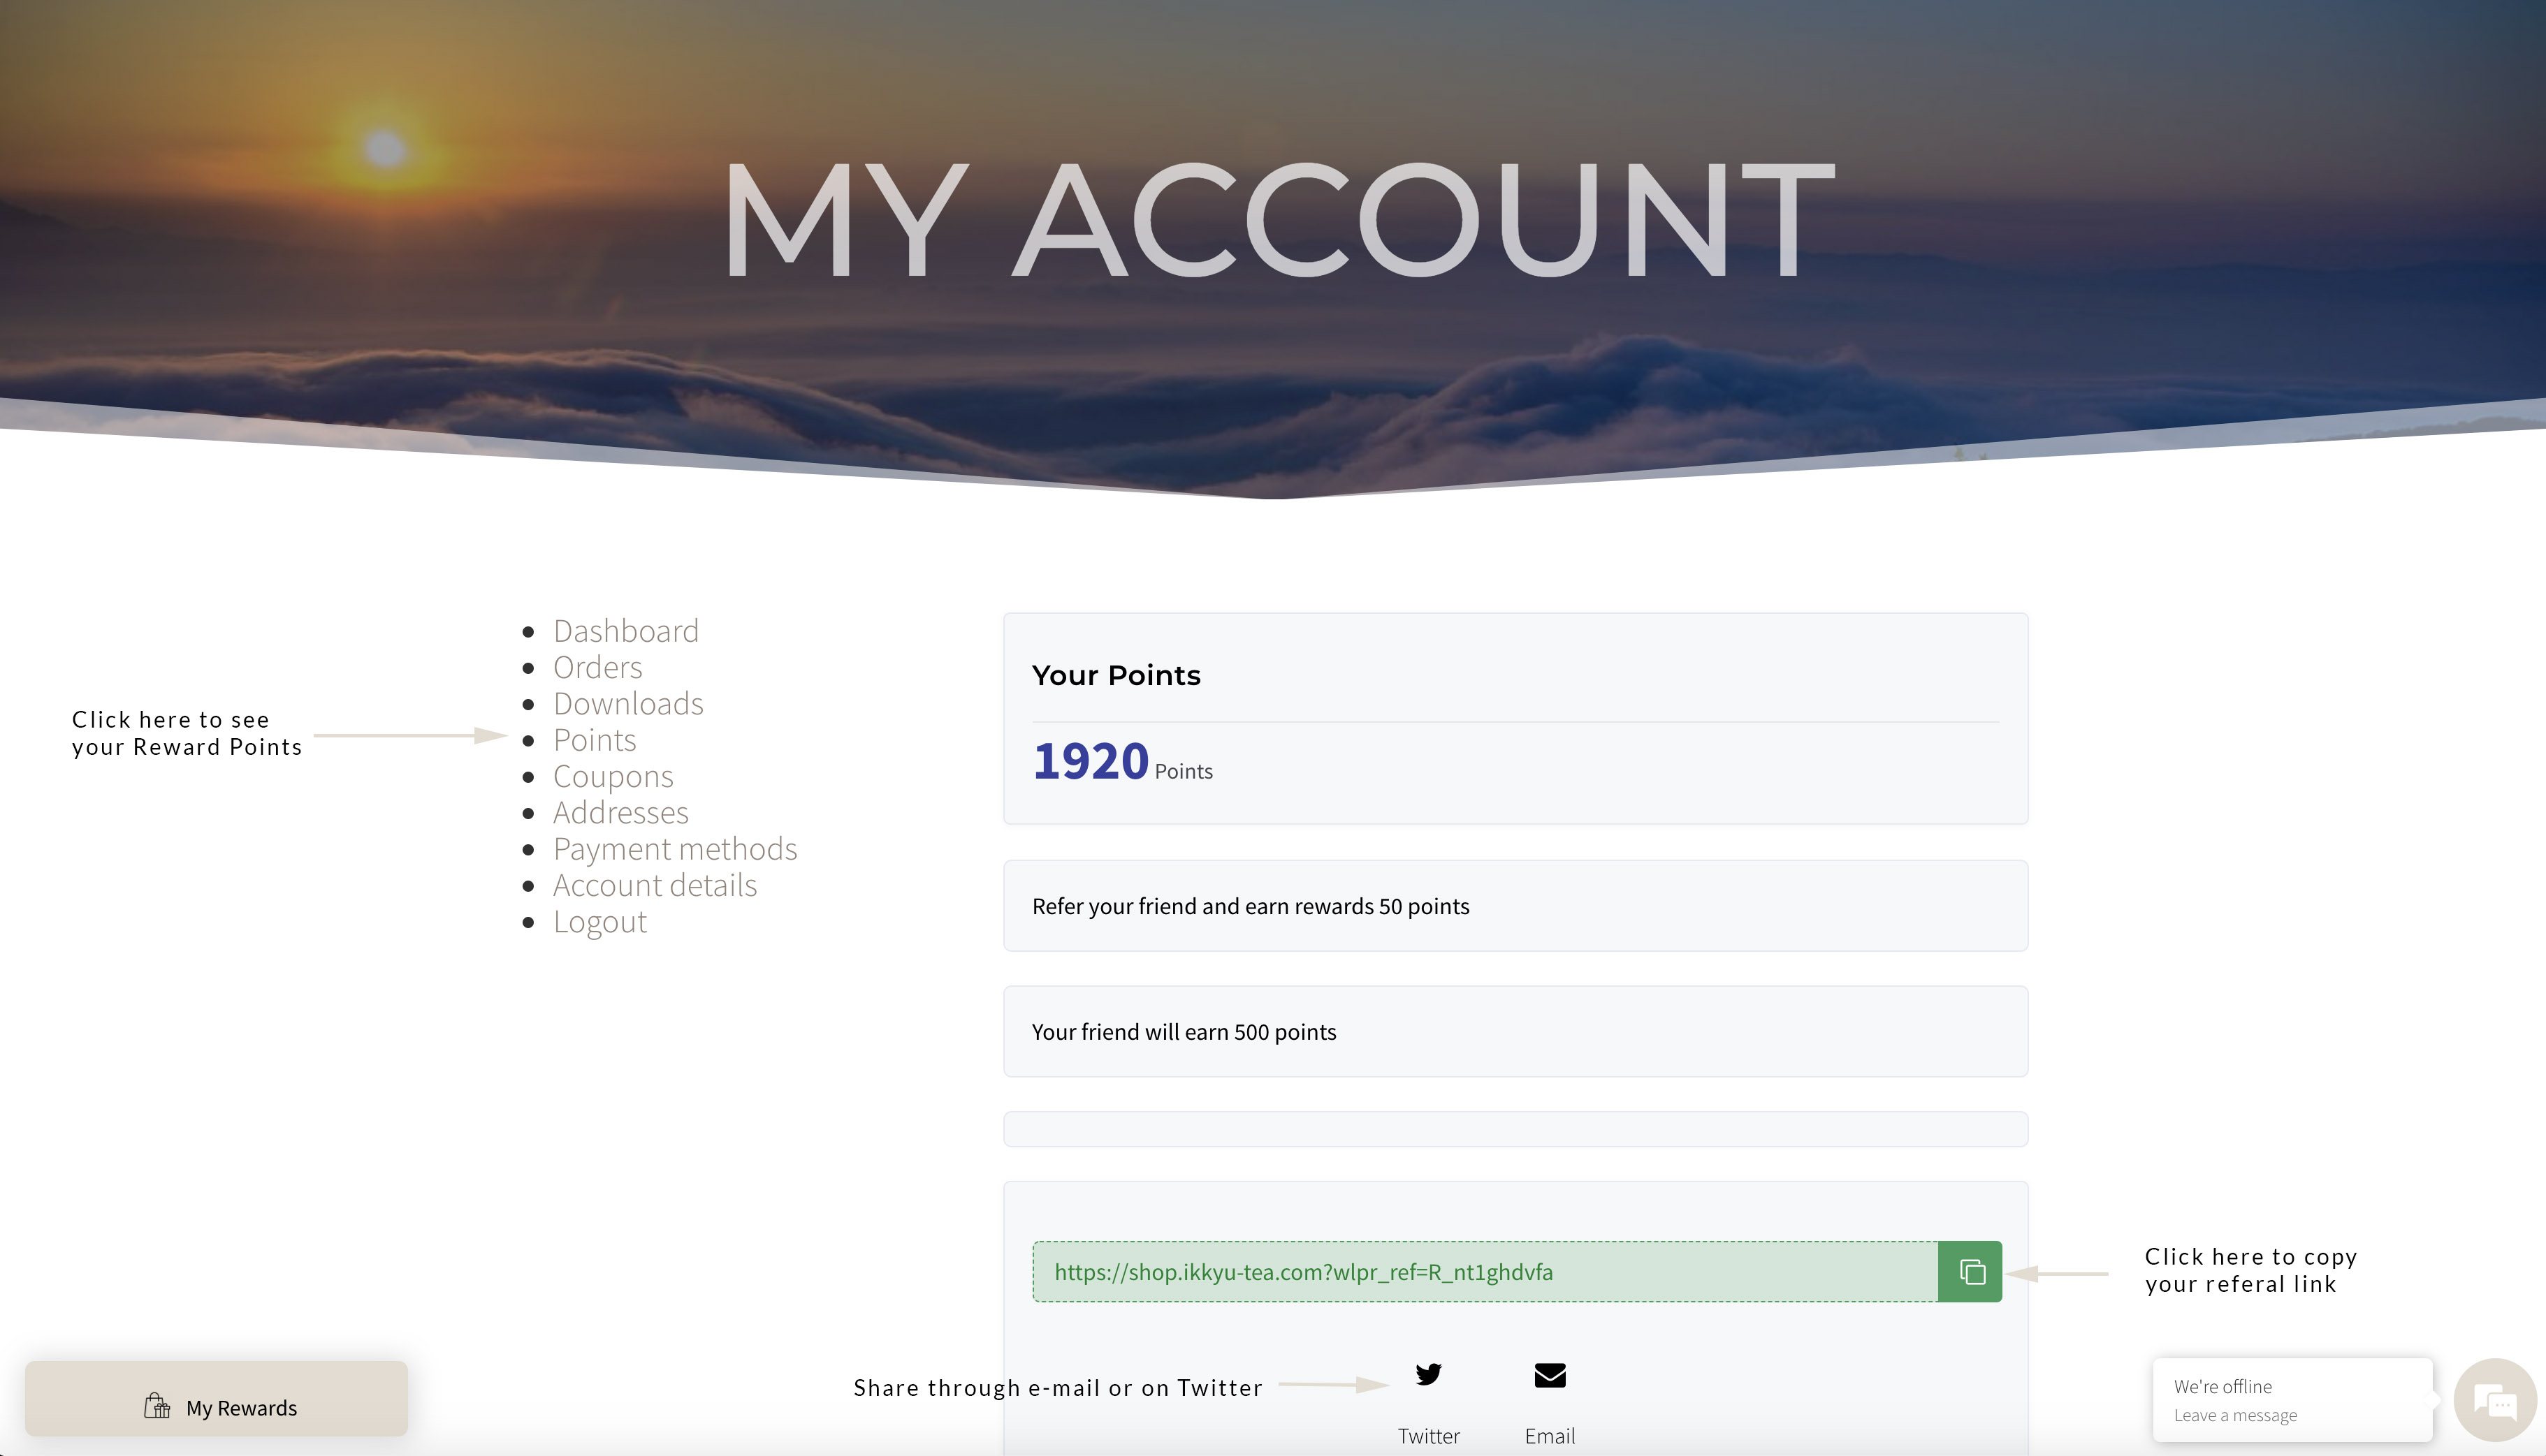The height and width of the screenshot is (1456, 2546).
Task: Share via the Email envelope icon
Action: [1550, 1376]
